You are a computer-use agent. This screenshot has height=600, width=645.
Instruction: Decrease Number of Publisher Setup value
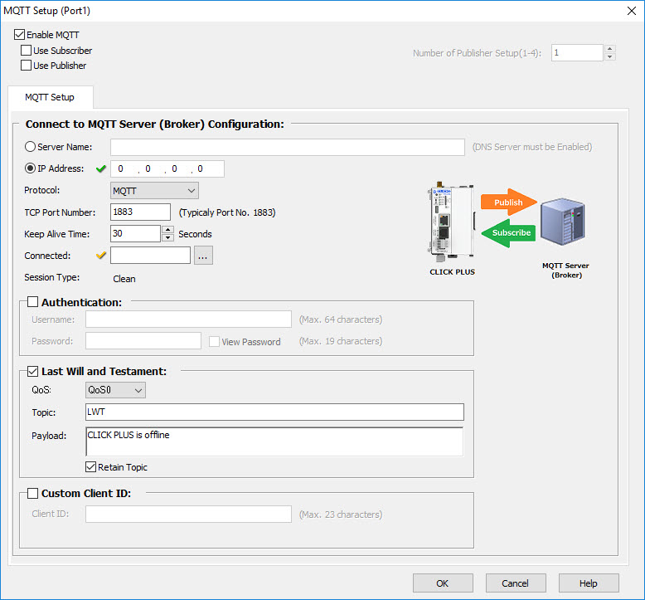(609, 56)
